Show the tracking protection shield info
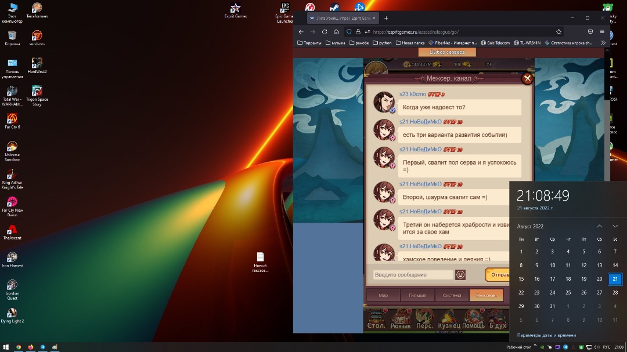 point(349,32)
